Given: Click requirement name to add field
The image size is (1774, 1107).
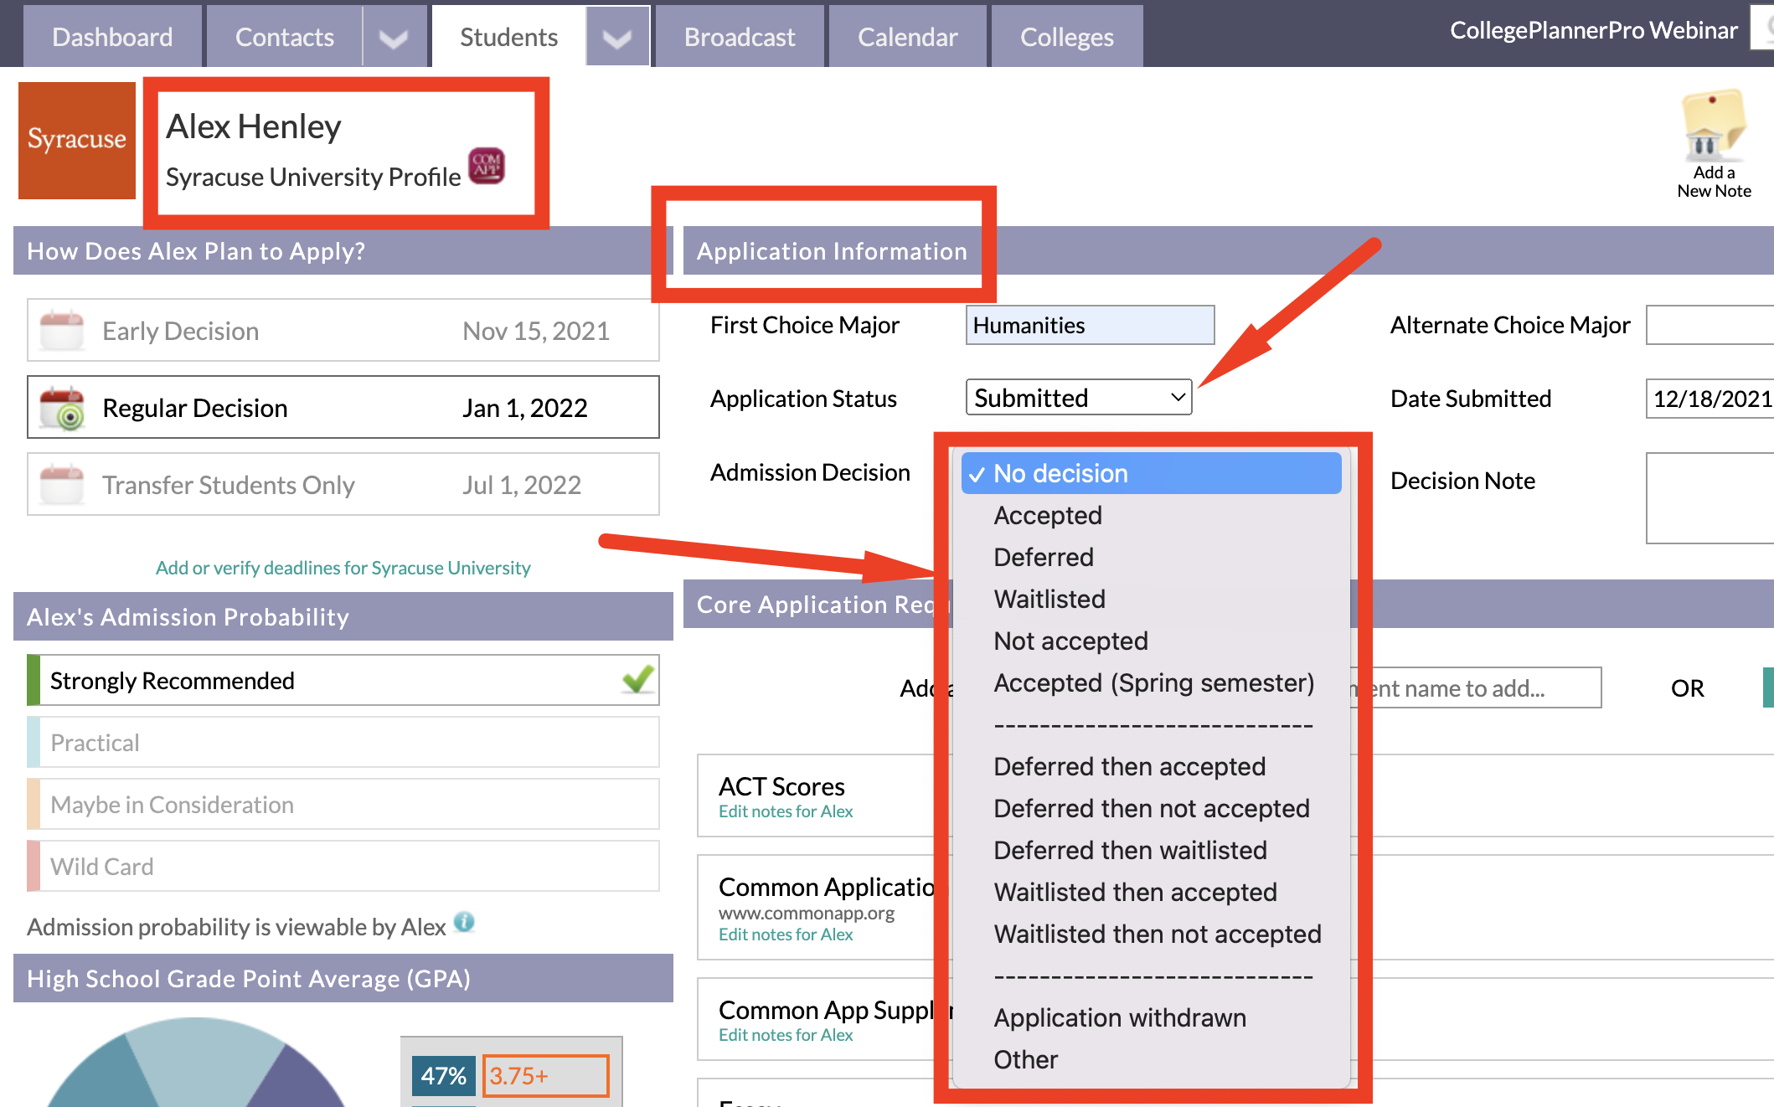Looking at the screenshot, I should (x=1477, y=687).
